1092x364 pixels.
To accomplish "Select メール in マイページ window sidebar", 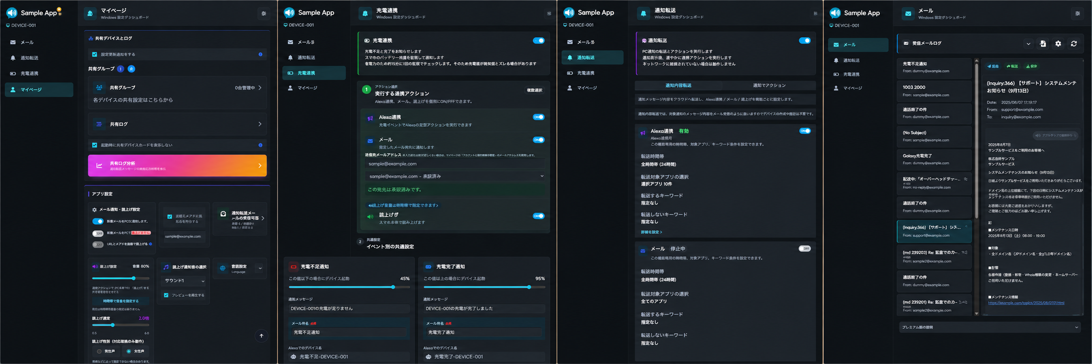I will [39, 43].
